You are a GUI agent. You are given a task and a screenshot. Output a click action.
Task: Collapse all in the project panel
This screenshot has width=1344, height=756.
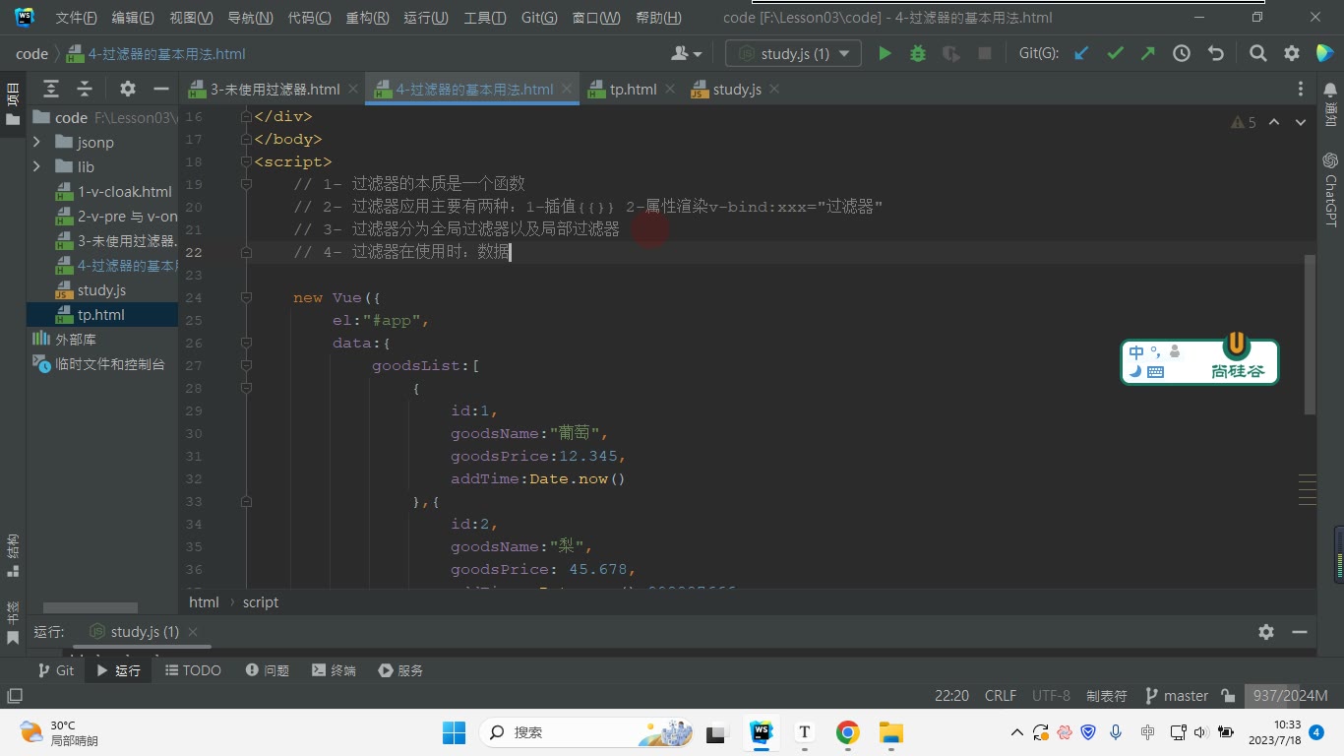click(x=85, y=89)
